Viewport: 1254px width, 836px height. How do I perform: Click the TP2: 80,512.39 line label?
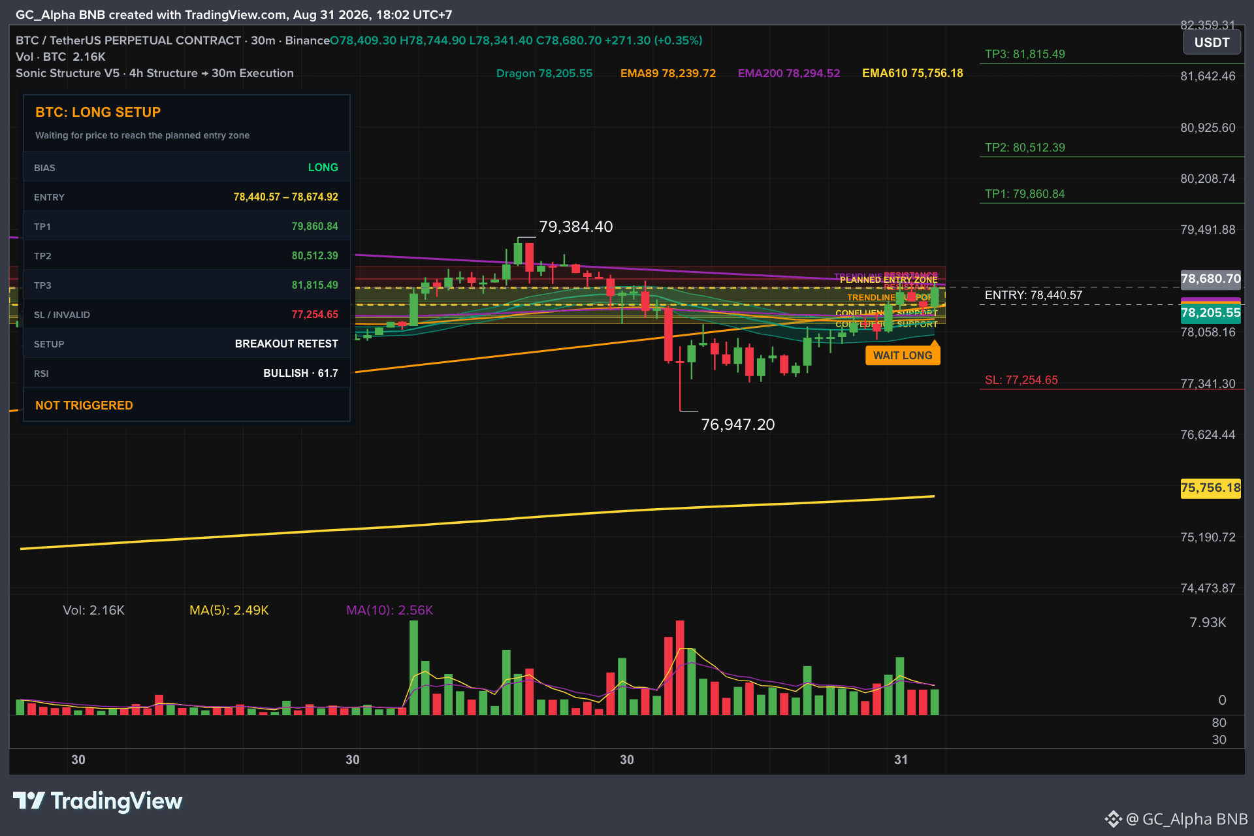coord(1025,148)
